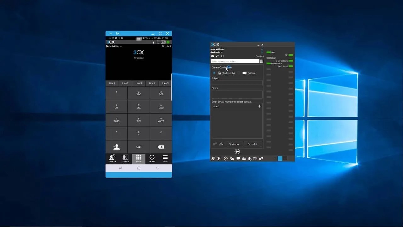Tap the info icon in phone header
Viewport: 403px width, 227px height.
coord(153,42)
